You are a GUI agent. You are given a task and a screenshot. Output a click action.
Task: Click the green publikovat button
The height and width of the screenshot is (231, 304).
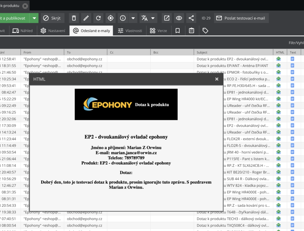(x=14, y=18)
